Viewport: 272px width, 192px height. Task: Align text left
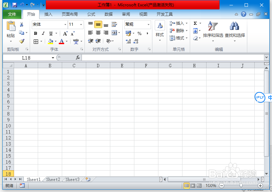(91, 33)
